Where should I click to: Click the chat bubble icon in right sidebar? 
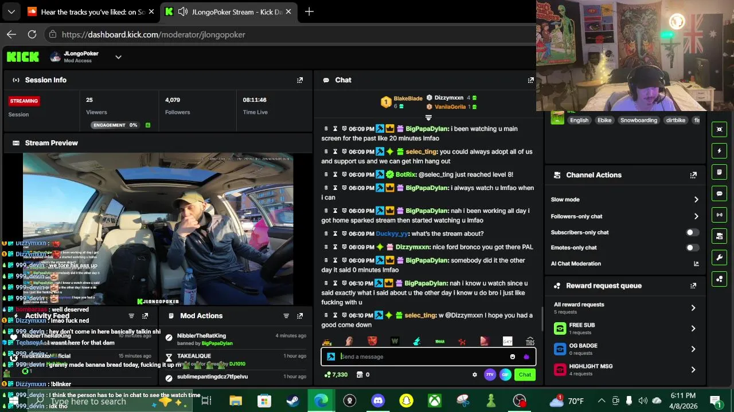(720, 194)
